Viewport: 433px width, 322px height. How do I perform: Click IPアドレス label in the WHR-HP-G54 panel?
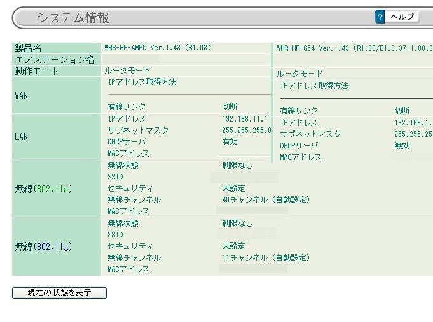(299, 123)
